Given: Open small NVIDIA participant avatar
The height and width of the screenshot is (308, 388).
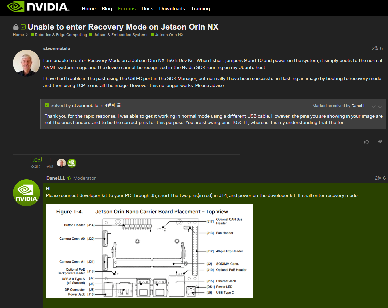Looking at the screenshot, I should click(x=72, y=163).
